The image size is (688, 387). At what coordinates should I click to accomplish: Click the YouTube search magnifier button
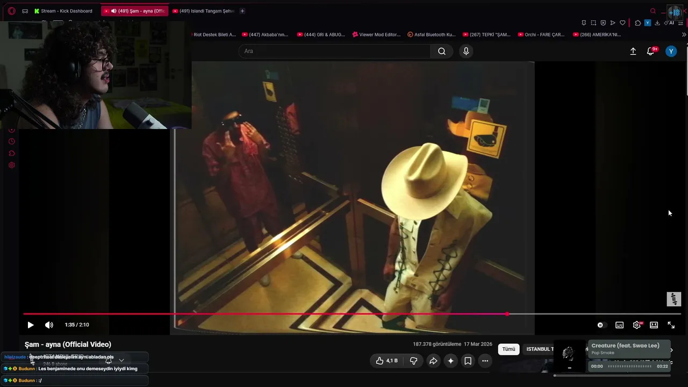[442, 51]
